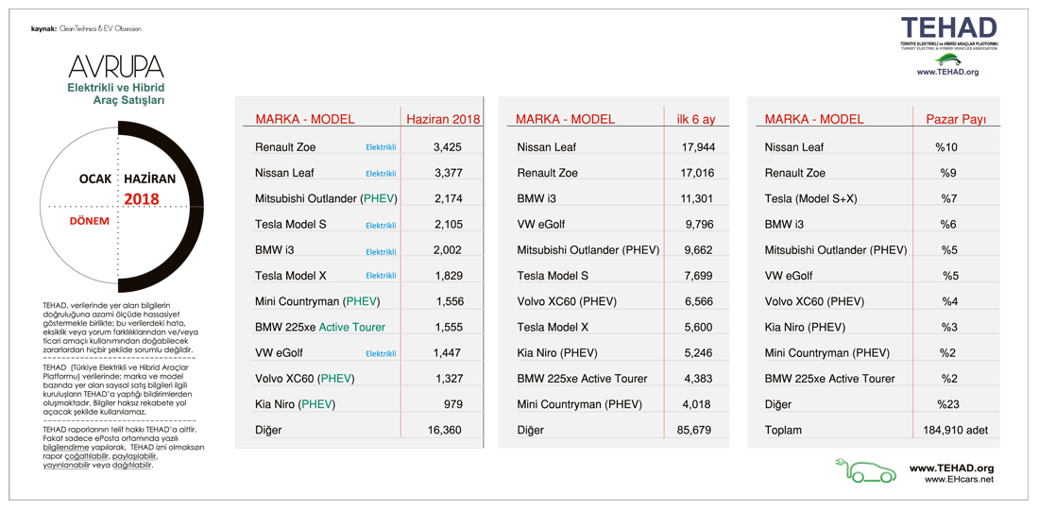Click the %10 market share for Nissan Leaf
Viewport: 1039px width, 510px height.
click(946, 147)
